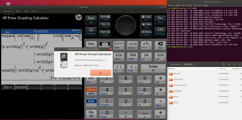Click the search icon in file manager
242x120 pixels.
click(224, 64)
